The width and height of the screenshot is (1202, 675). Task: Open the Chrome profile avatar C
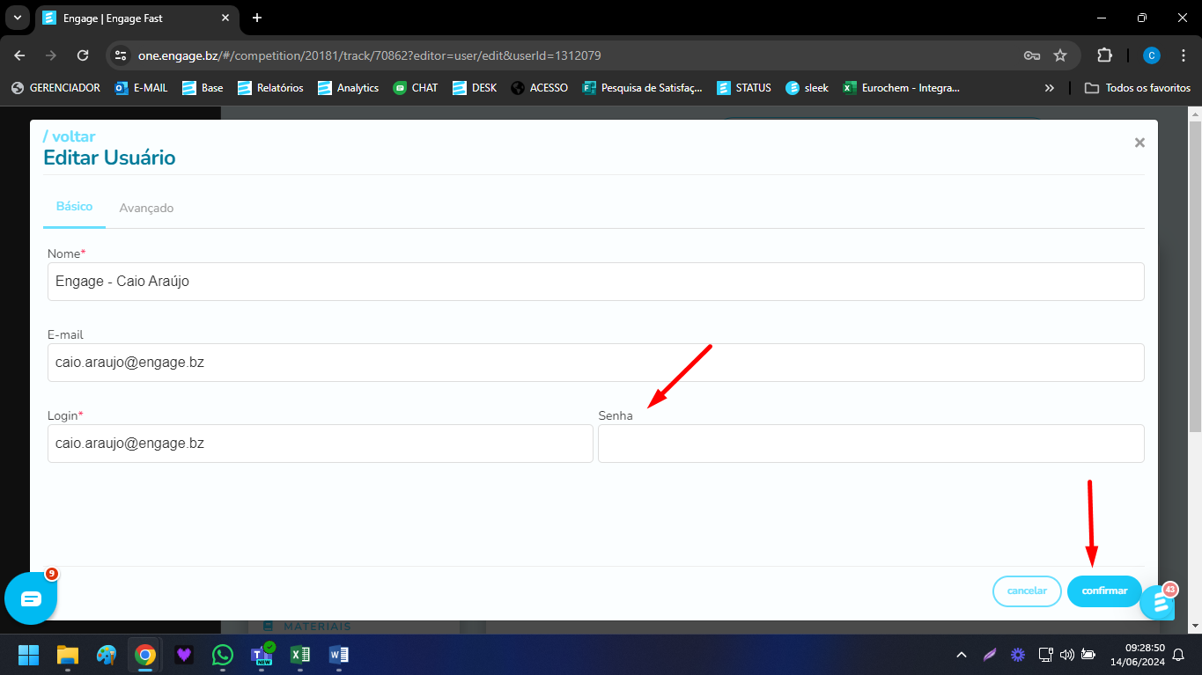(x=1152, y=55)
